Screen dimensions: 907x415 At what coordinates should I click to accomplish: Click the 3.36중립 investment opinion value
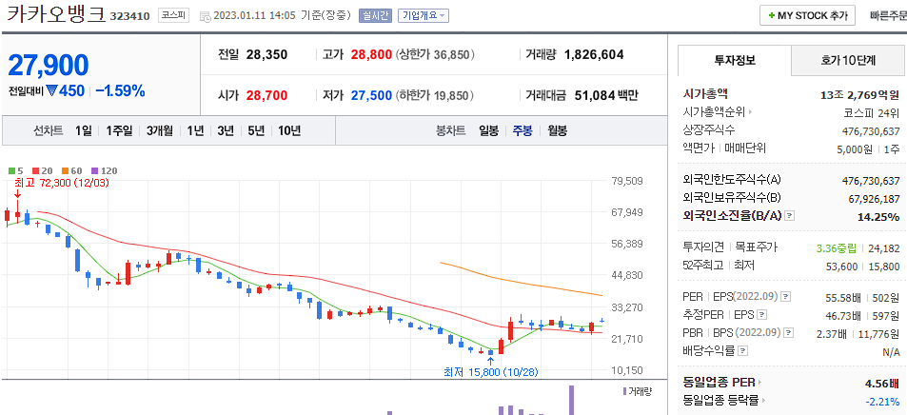(837, 248)
